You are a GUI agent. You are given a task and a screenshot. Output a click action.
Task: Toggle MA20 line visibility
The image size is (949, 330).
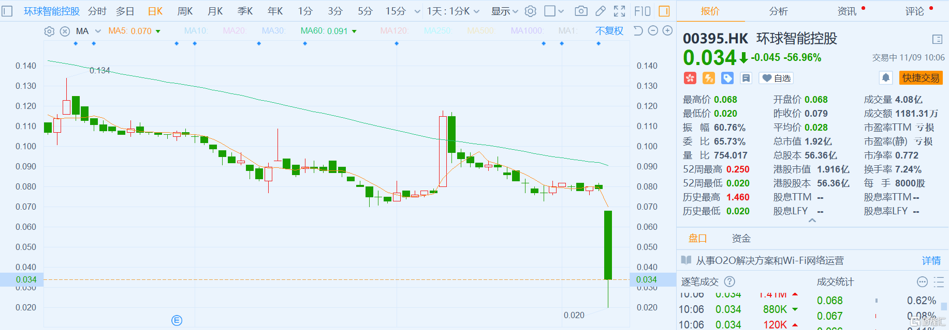click(x=235, y=31)
